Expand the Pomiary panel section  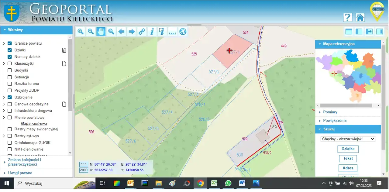pos(330,112)
